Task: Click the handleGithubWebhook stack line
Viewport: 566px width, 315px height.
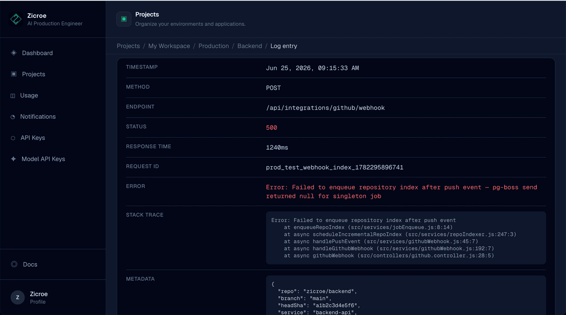Action: (x=389, y=248)
